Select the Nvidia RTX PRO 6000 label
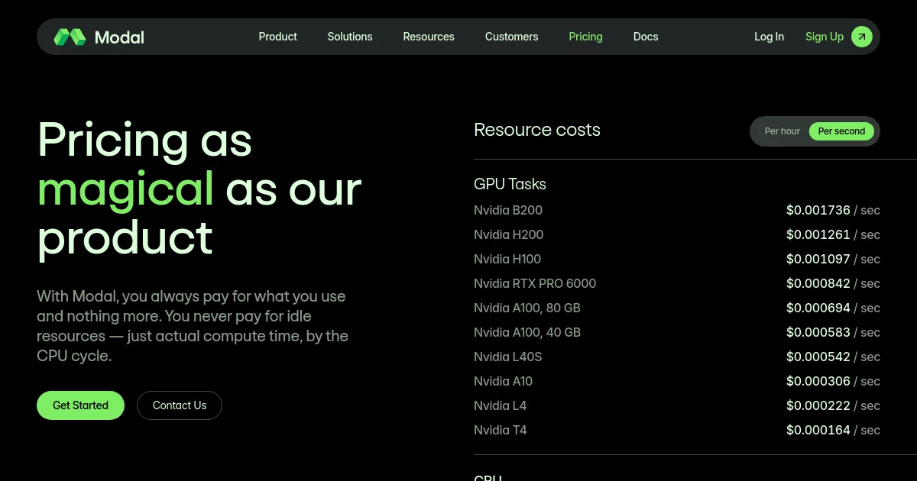This screenshot has height=481, width=917. (x=535, y=283)
